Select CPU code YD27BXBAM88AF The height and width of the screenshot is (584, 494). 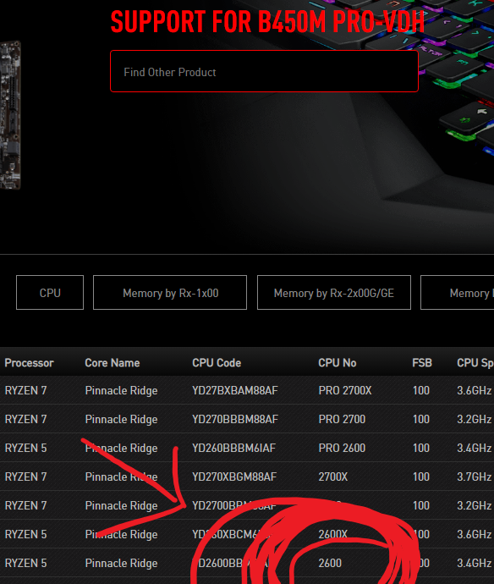pos(235,390)
